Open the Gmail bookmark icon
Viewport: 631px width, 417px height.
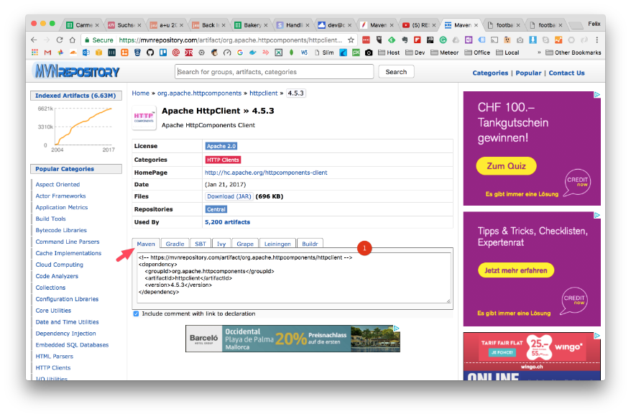click(47, 52)
